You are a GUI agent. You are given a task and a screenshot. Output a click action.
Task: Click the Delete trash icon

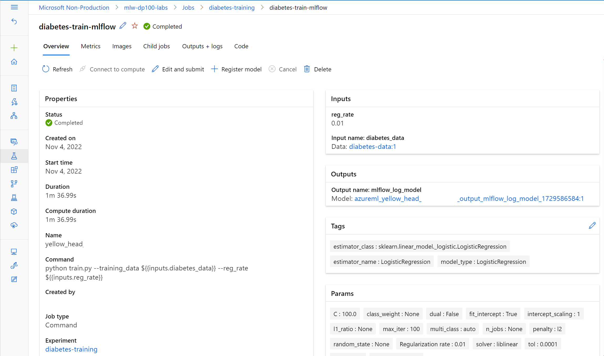tap(307, 69)
